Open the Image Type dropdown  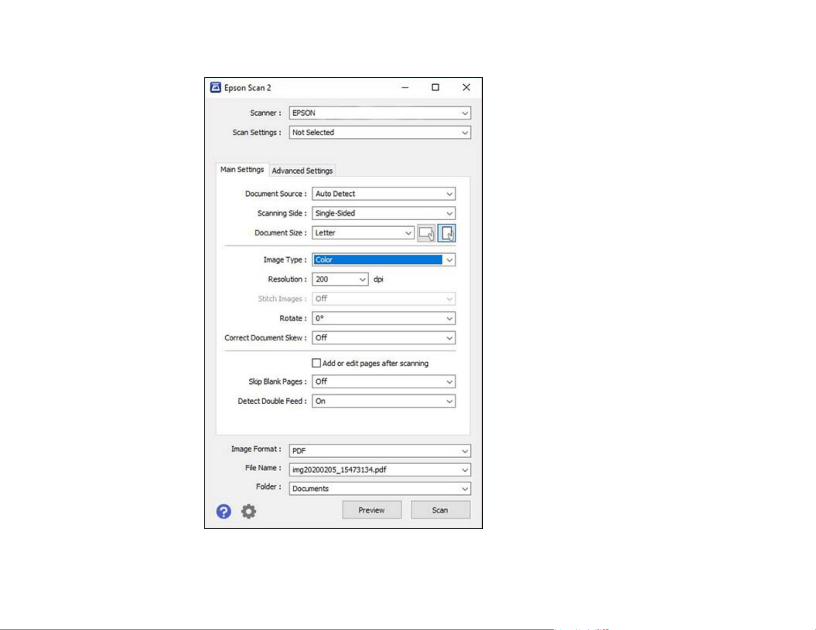[384, 260]
